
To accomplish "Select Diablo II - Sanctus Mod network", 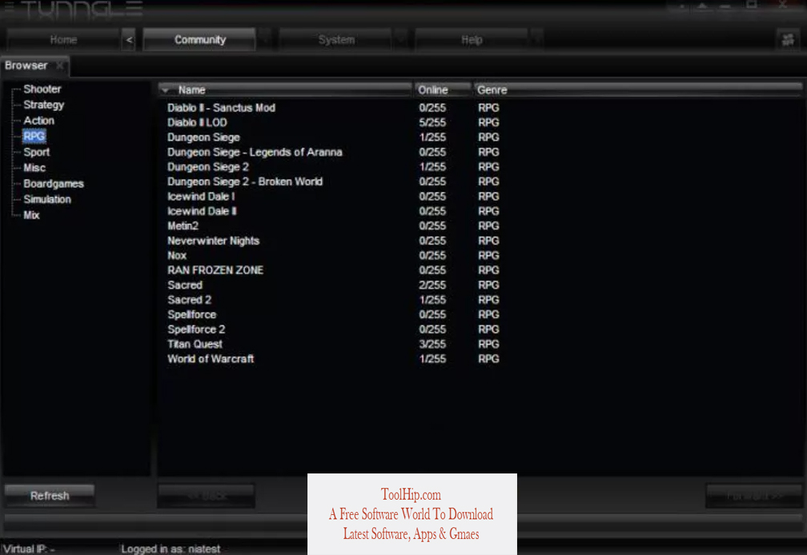I will [221, 108].
